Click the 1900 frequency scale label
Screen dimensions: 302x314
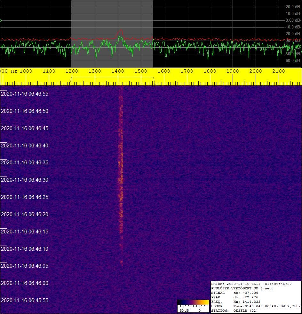[x=233, y=71]
